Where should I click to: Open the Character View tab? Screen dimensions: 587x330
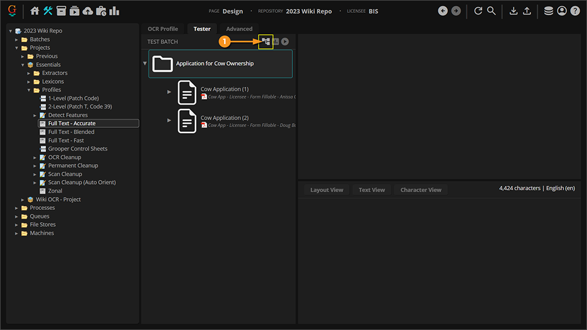[421, 190]
